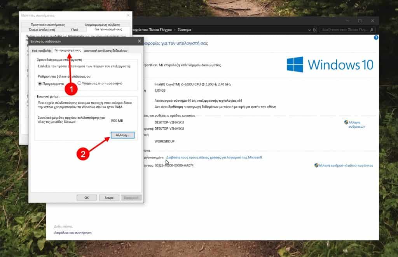The width and height of the screenshot is (398, 257).
Task: Maximize the System Control Panel window
Action: (x=360, y=21)
